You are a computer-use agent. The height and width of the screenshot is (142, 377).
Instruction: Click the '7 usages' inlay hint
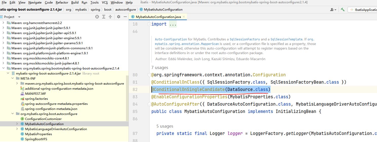[160, 67]
